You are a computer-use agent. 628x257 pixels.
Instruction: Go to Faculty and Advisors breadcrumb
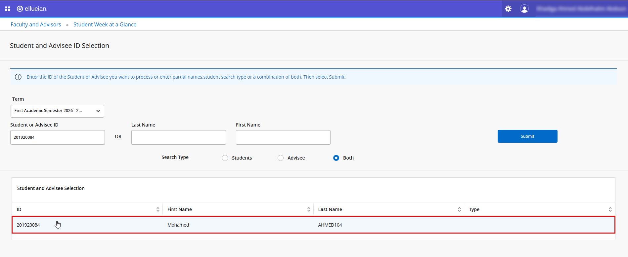[36, 24]
